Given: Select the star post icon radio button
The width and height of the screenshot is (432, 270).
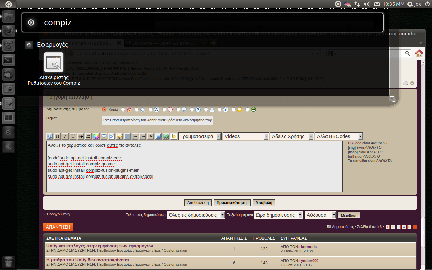Looking at the screenshot, I should pyautogui.click(x=137, y=109).
